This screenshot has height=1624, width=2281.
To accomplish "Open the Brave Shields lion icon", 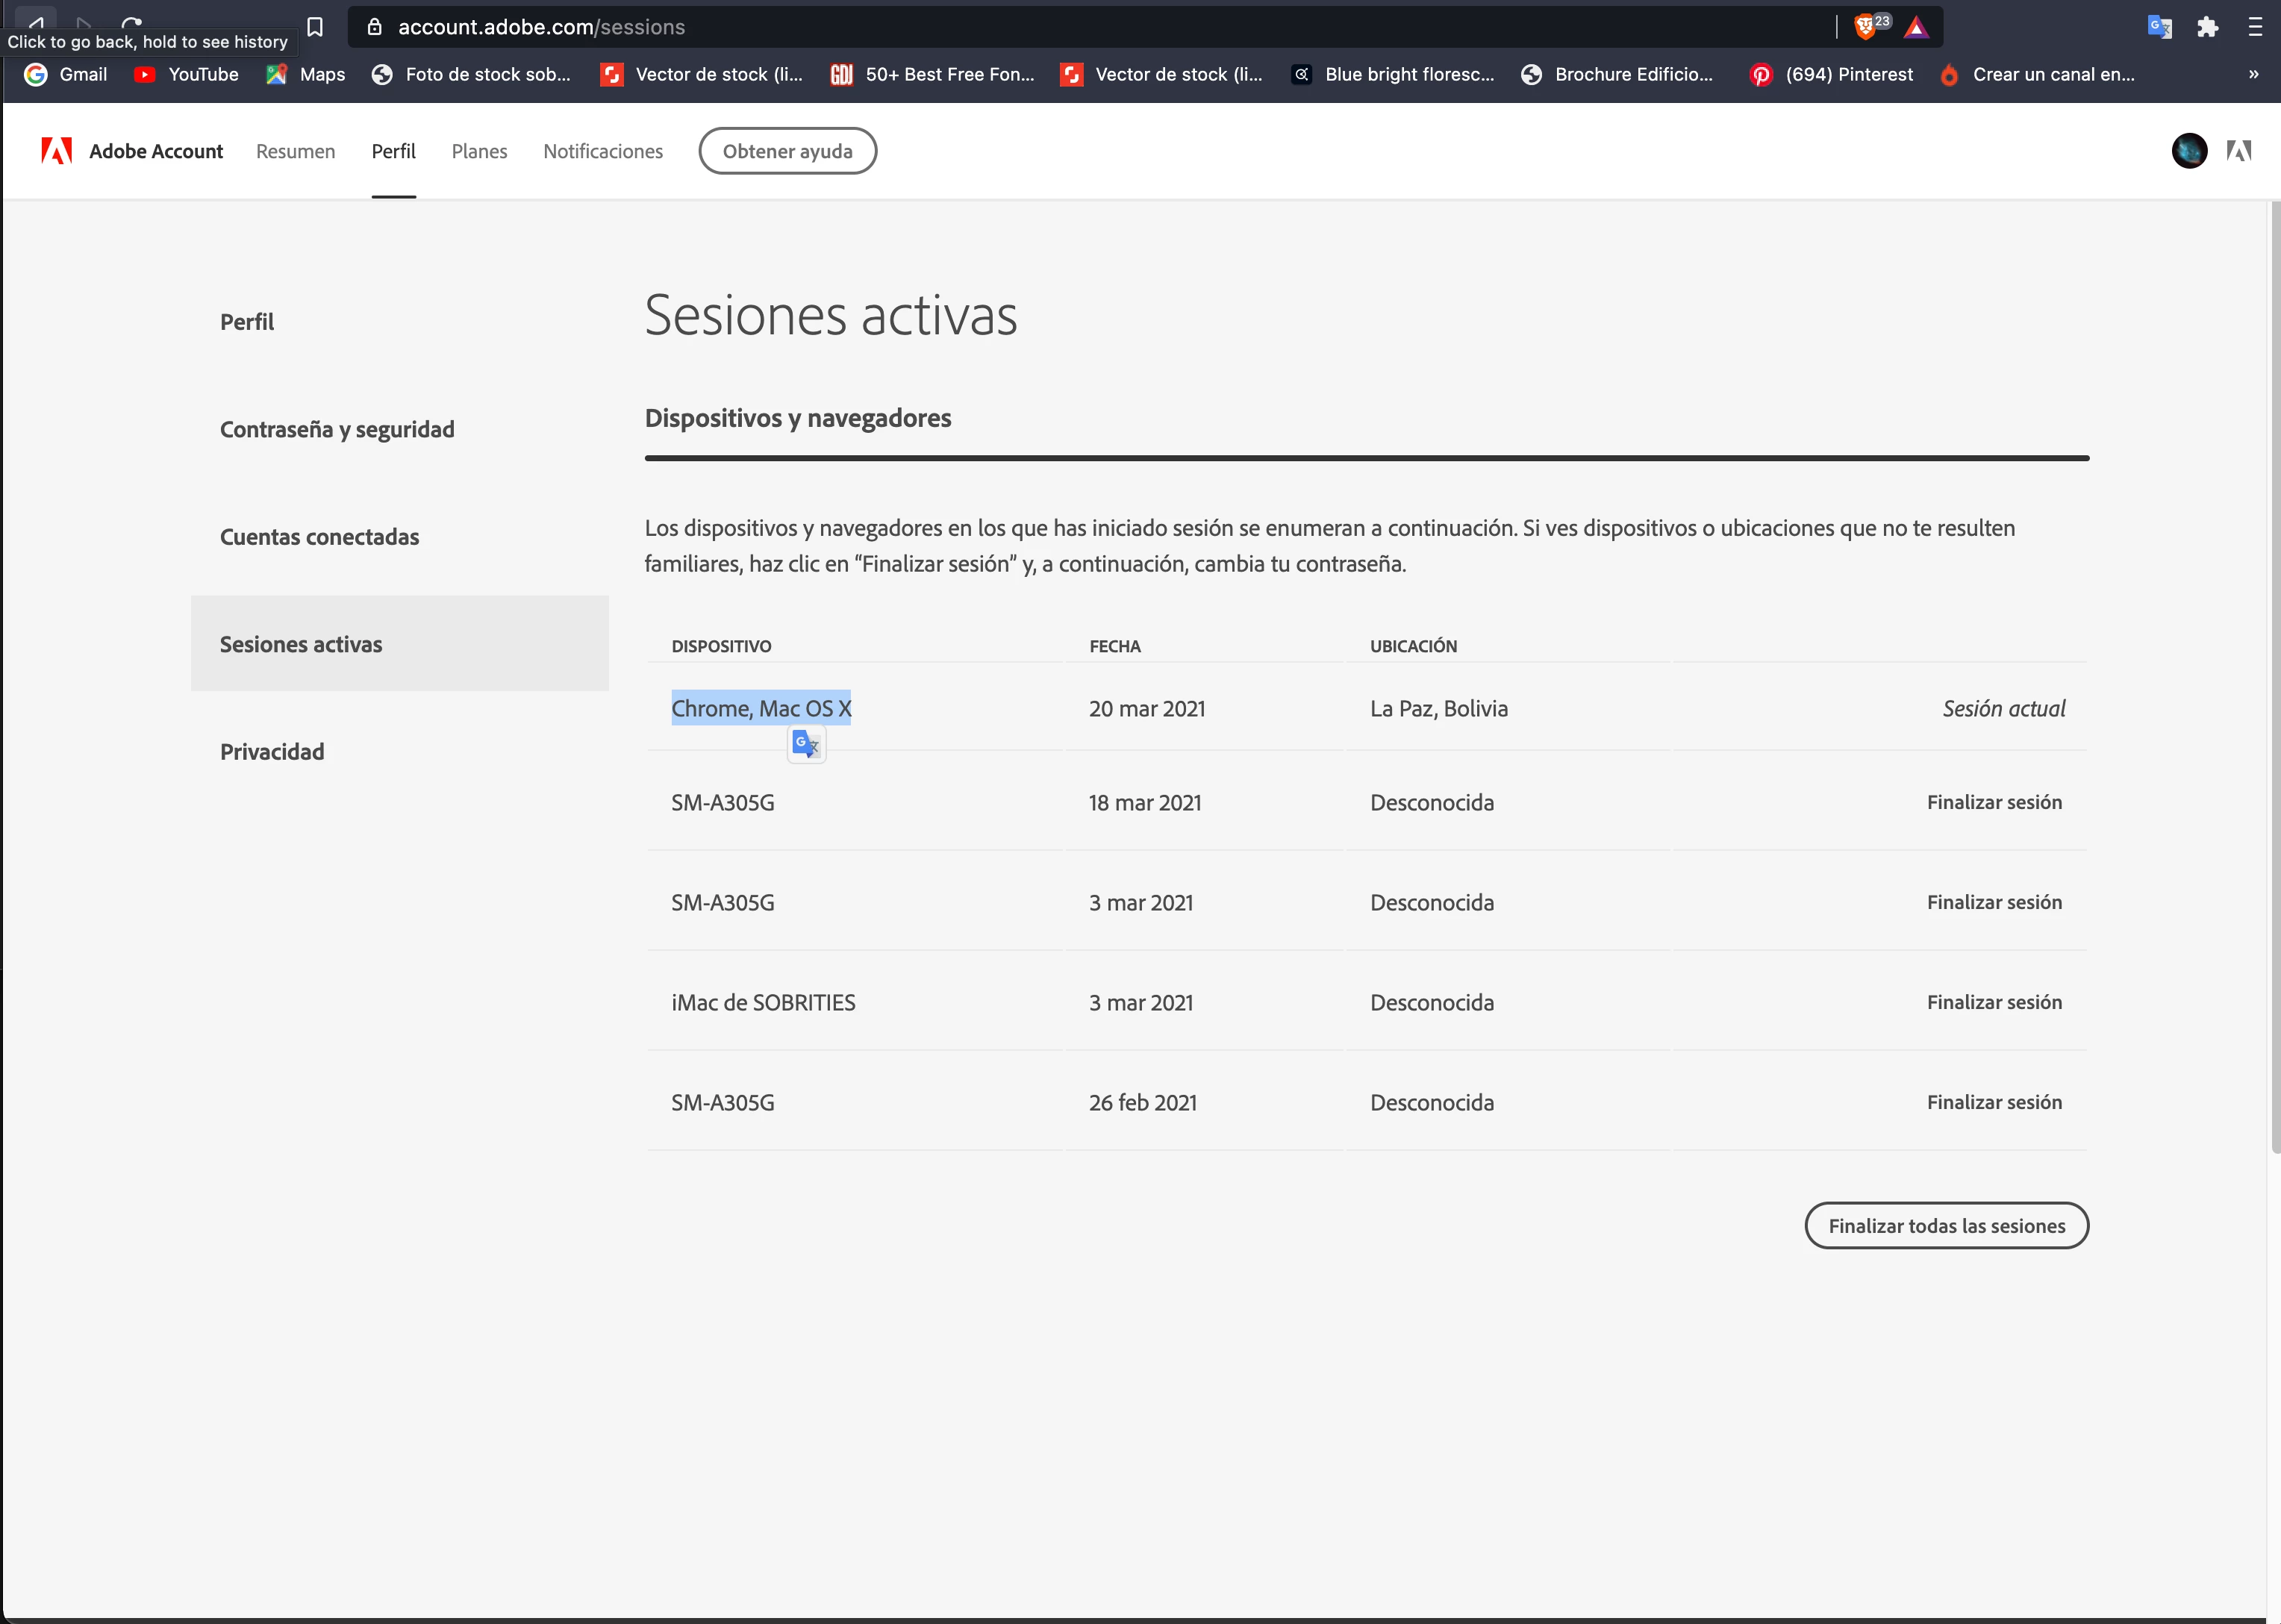I will (1865, 27).
